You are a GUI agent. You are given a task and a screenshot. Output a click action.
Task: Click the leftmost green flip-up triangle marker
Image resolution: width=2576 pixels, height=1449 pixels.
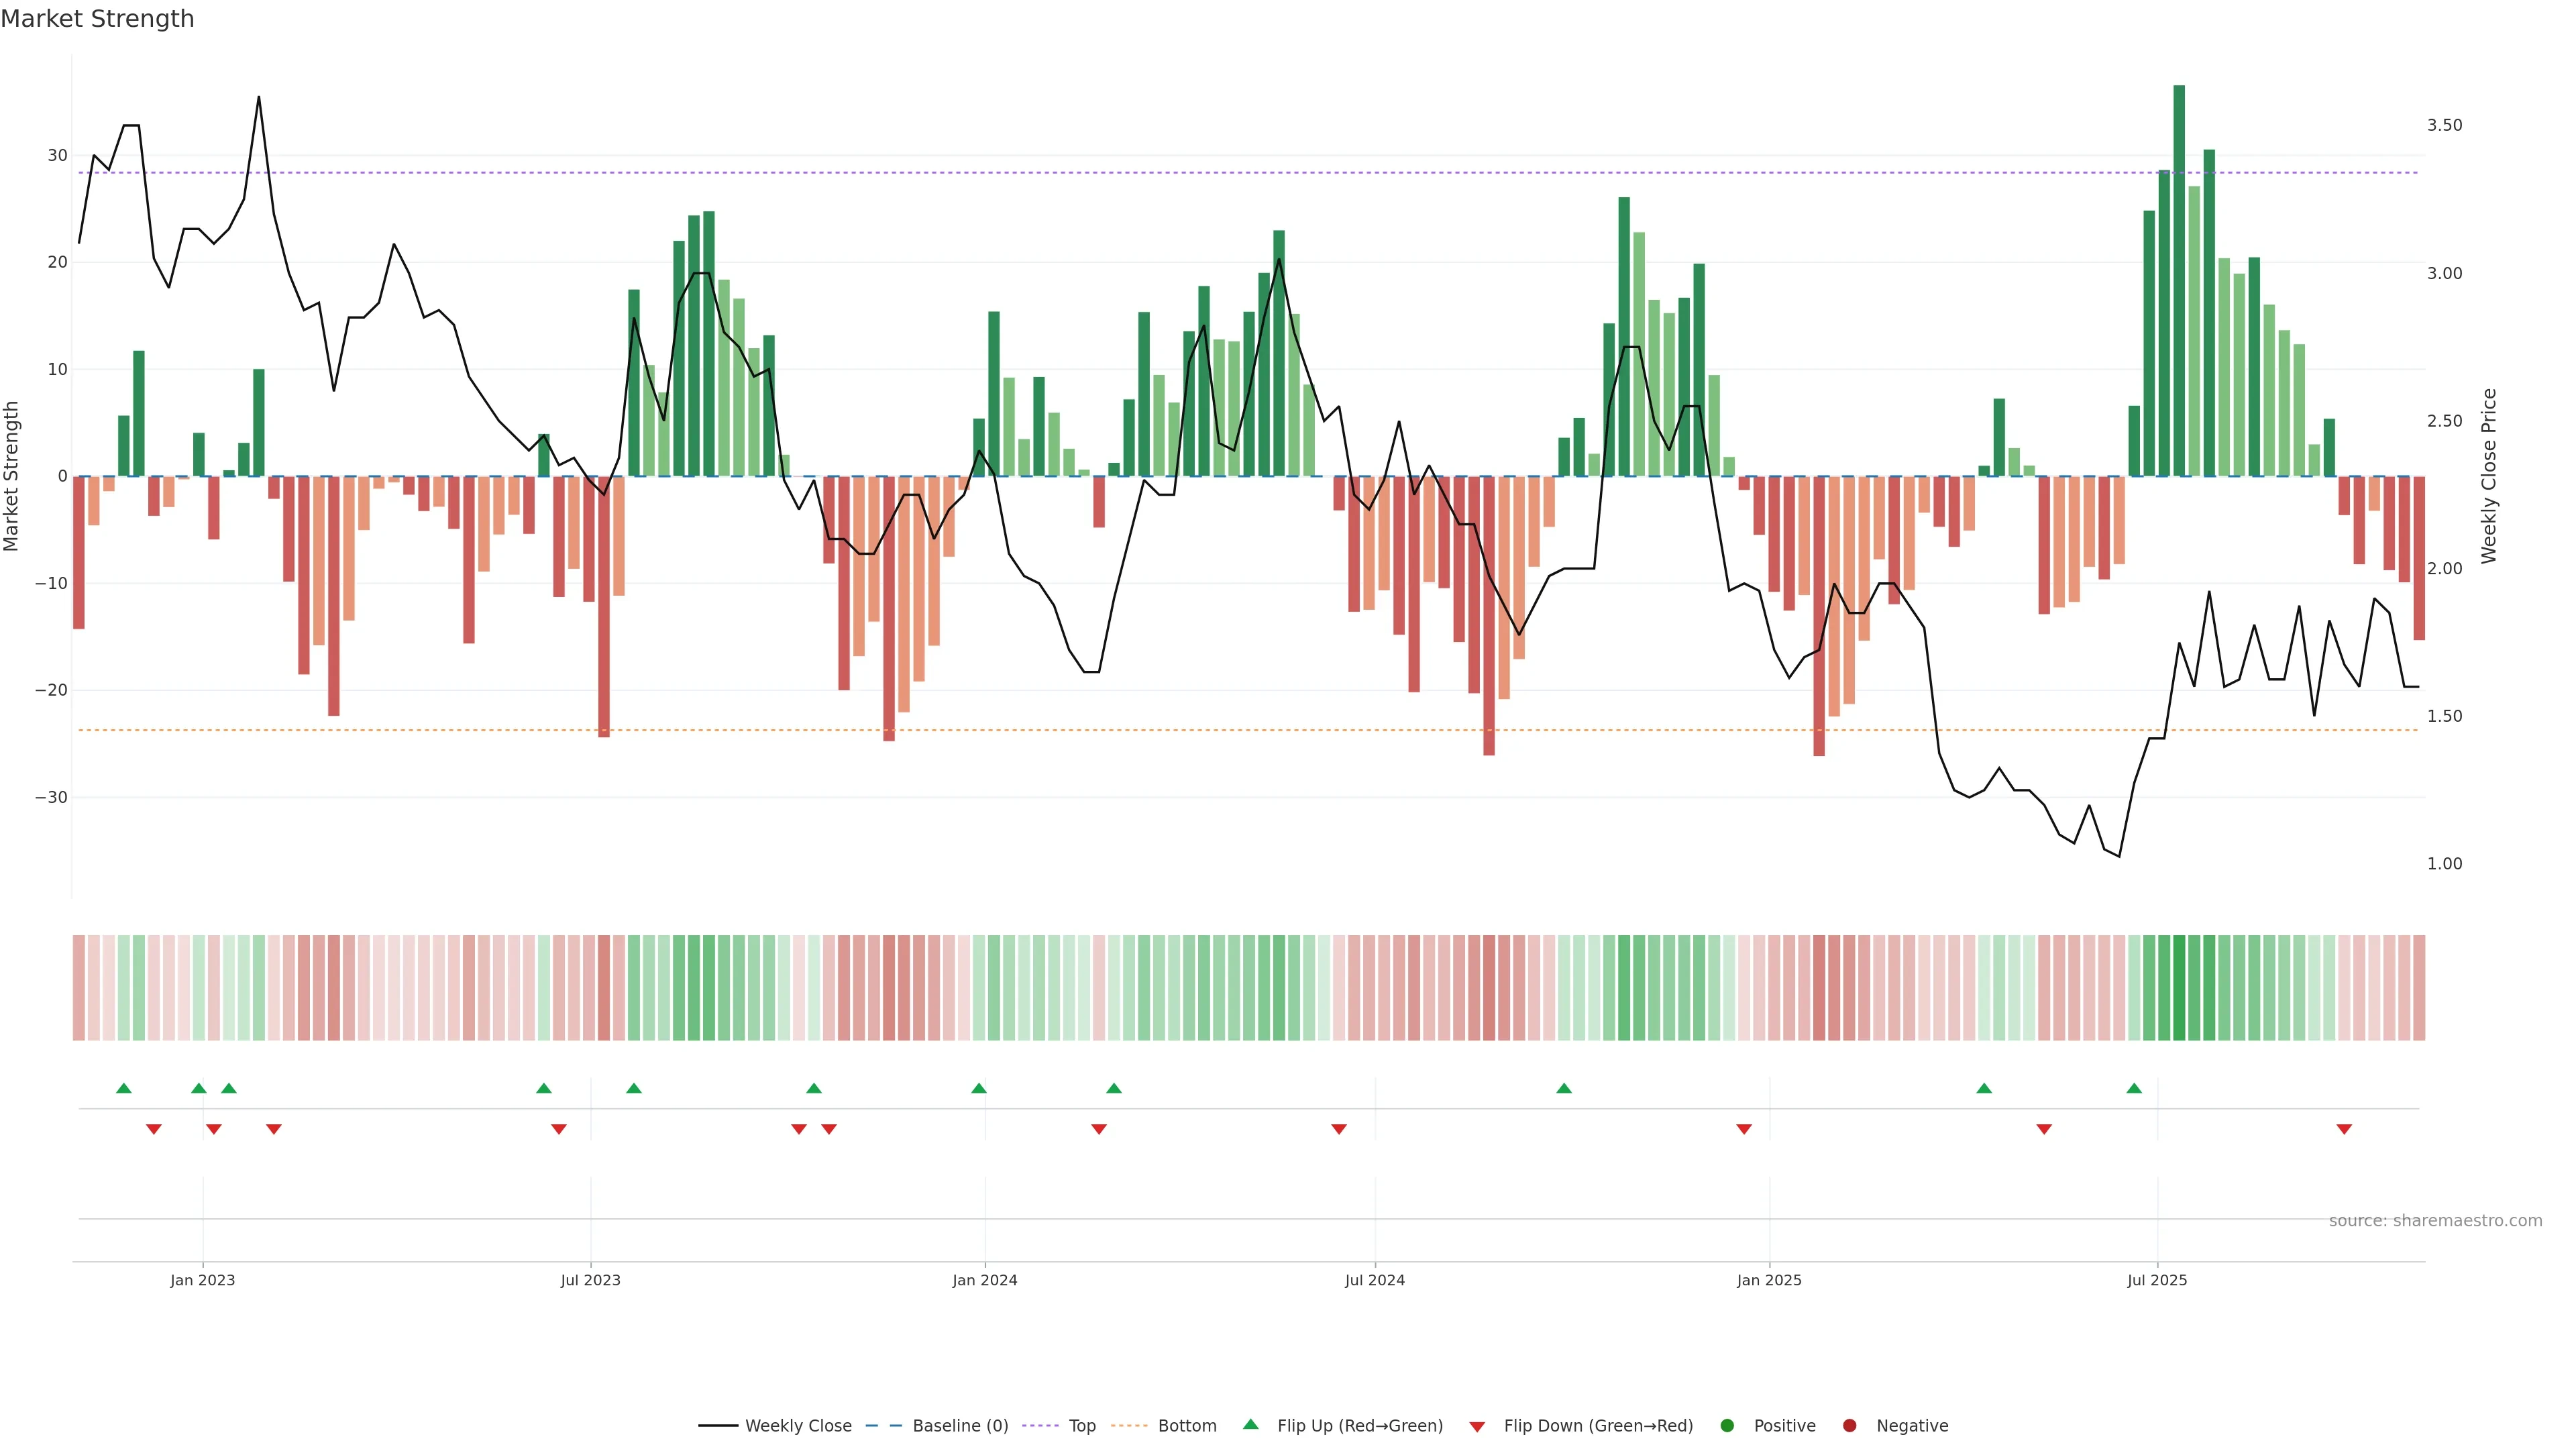124,1088
